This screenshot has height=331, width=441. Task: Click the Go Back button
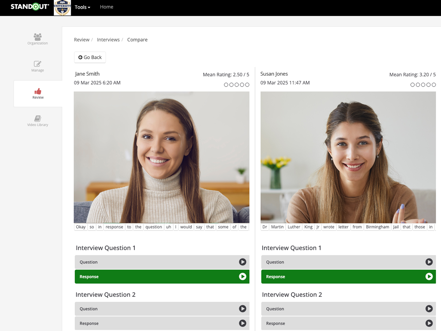pos(90,57)
